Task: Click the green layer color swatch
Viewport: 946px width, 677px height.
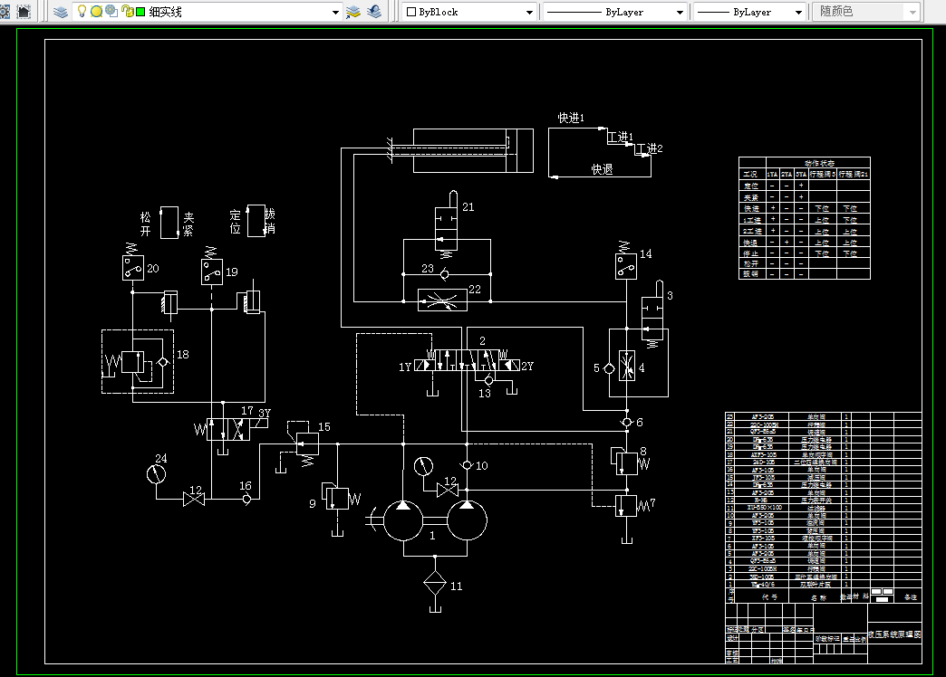Action: (x=140, y=12)
